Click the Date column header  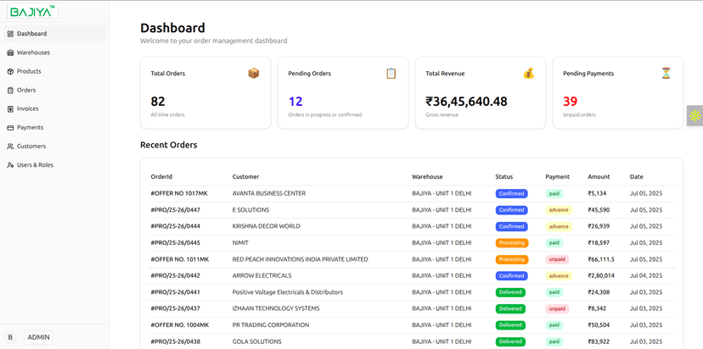coord(636,177)
